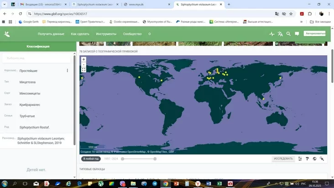Click the 'Исследовать' button below map

[x=283, y=159]
